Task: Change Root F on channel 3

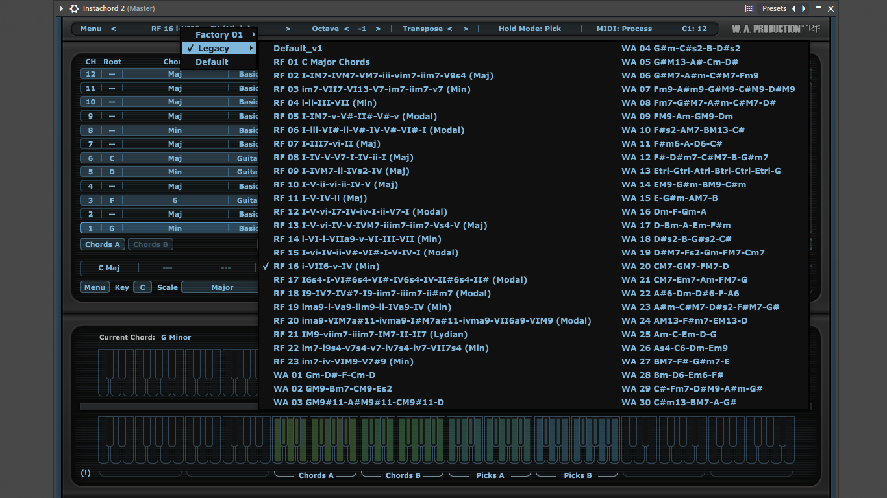Action: (x=112, y=200)
